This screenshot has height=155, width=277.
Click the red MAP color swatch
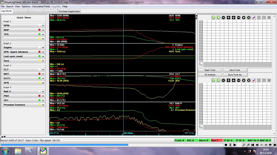(x=39, y=30)
